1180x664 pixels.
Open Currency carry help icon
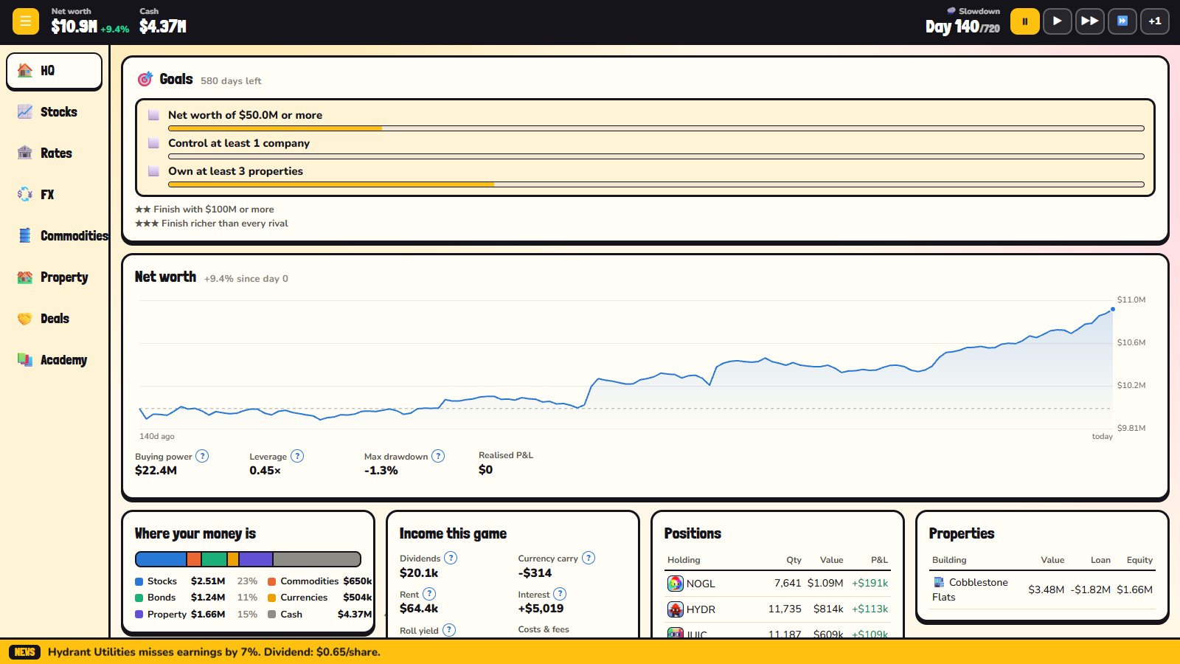[589, 558]
